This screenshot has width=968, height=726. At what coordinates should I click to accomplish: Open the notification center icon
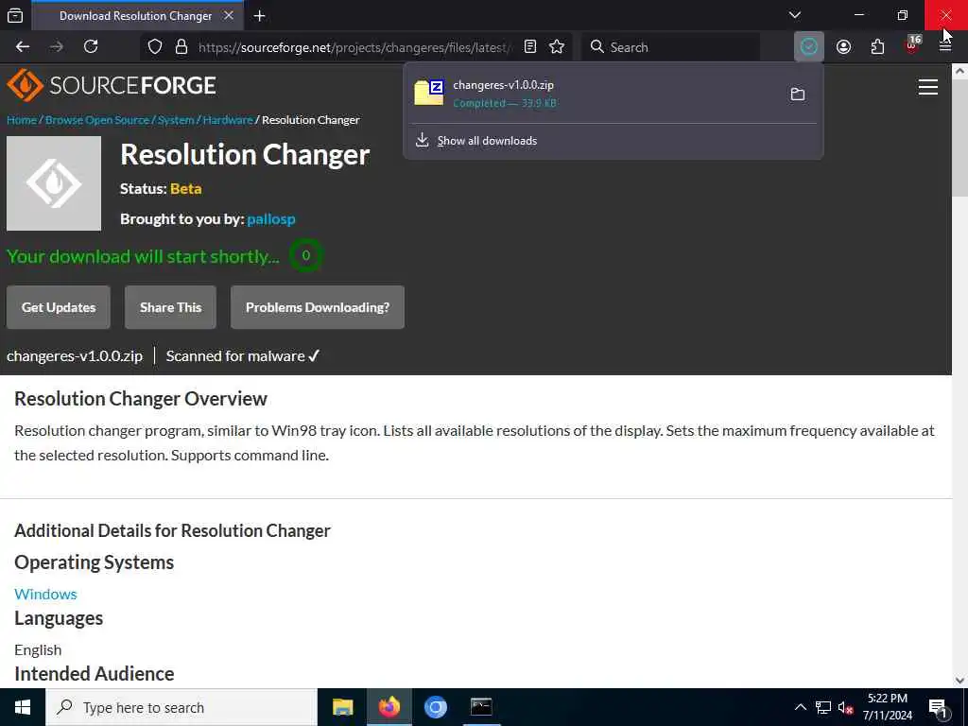[x=938, y=708]
